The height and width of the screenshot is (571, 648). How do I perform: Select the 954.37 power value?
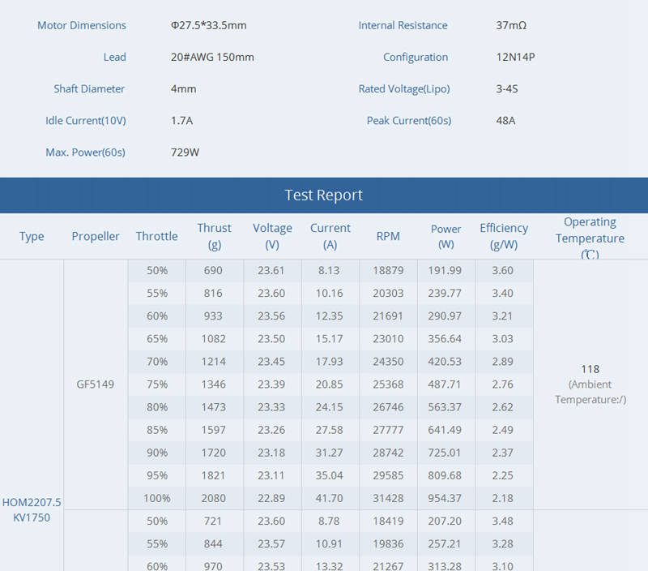point(446,499)
